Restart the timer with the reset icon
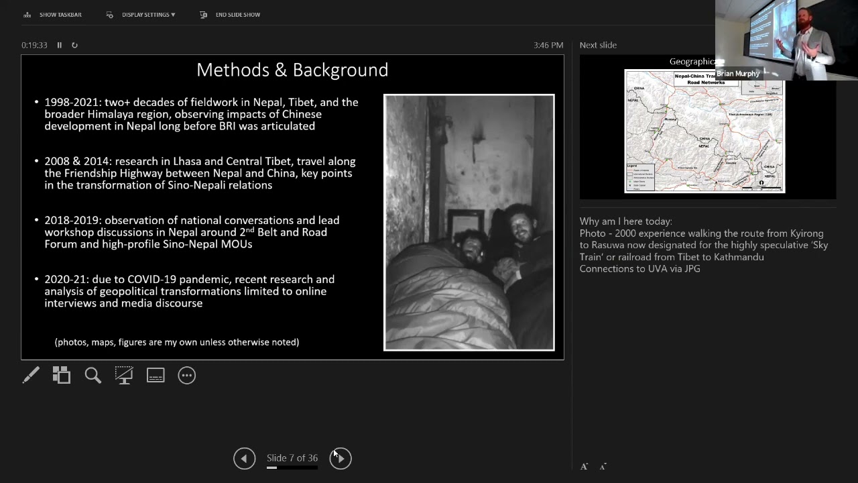The image size is (858, 483). [x=74, y=45]
